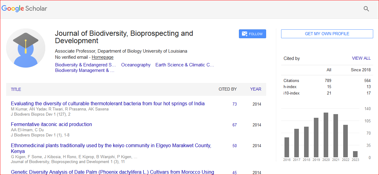Open Earth Science & Climatic Change tag
The height and width of the screenshot is (175, 379).
184,65
